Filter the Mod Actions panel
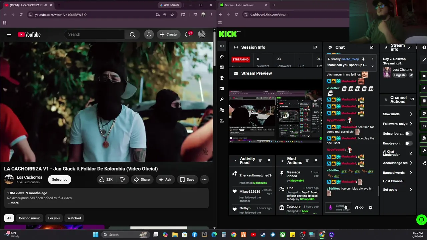427x240 pixels. coord(307,161)
